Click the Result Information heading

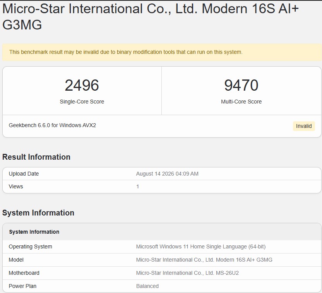[x=36, y=157]
